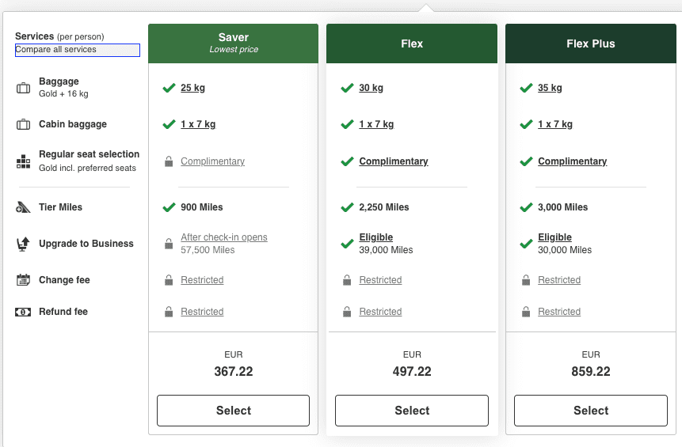This screenshot has width=682, height=447.
Task: Click the 57,500 Miles text
Action: pos(208,250)
